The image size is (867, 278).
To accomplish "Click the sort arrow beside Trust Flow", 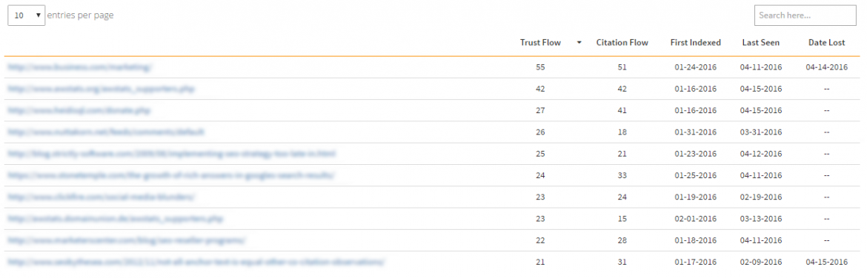I will coord(579,42).
